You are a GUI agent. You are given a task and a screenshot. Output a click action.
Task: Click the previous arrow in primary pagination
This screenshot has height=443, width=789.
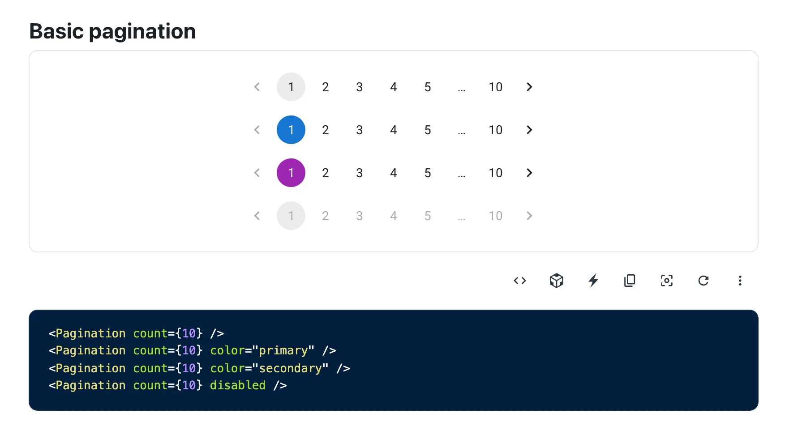pos(257,130)
